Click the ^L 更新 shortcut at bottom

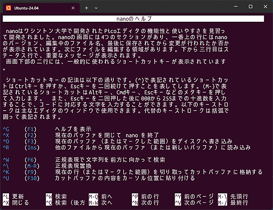(14, 196)
